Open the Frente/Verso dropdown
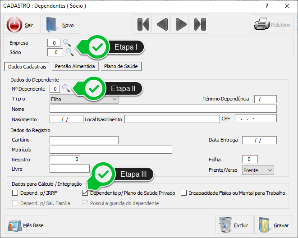The image size is (298, 238). pos(270,170)
